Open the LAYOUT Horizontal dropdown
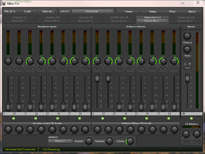 tap(92, 11)
